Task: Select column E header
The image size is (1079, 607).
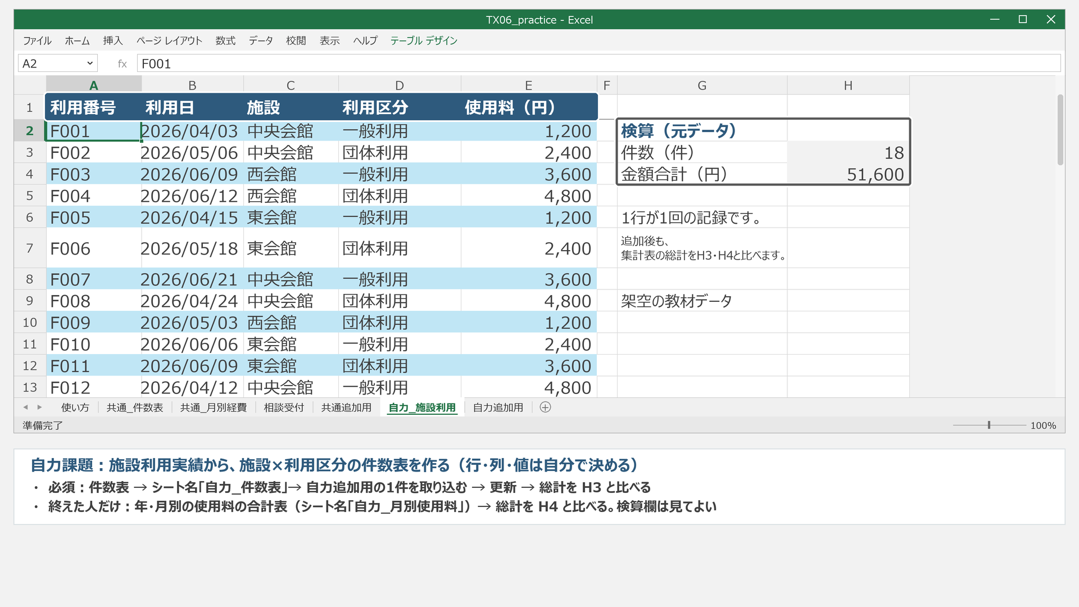Action: coord(529,85)
